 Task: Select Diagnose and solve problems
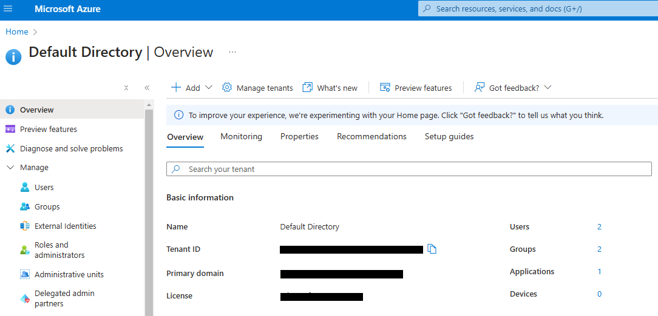(71, 149)
